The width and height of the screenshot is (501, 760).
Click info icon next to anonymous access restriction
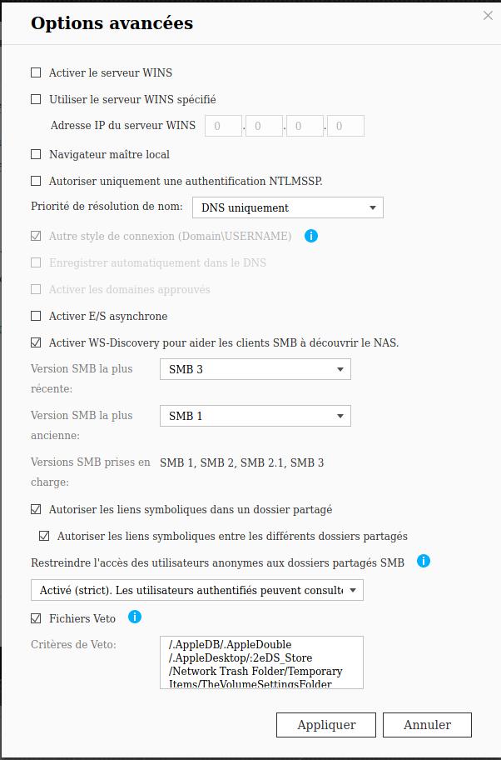coord(423,562)
